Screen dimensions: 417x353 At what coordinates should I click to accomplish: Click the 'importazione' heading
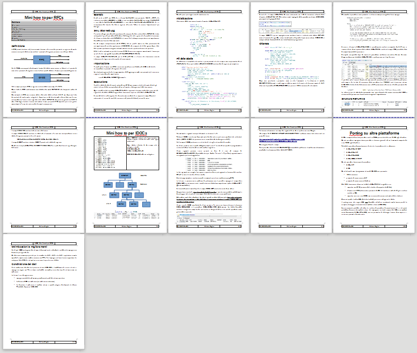(x=105, y=63)
